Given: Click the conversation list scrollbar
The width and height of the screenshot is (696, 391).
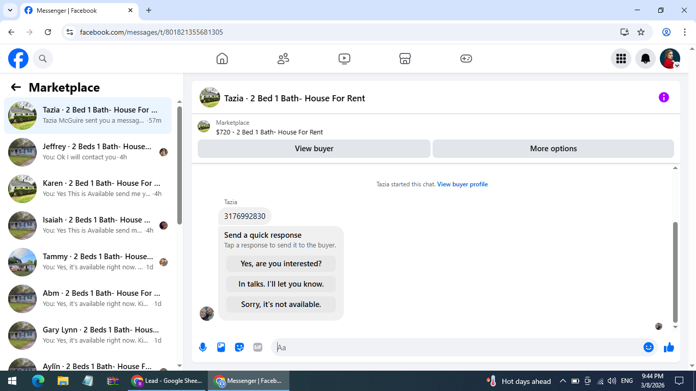Looking at the screenshot, I should [x=179, y=165].
